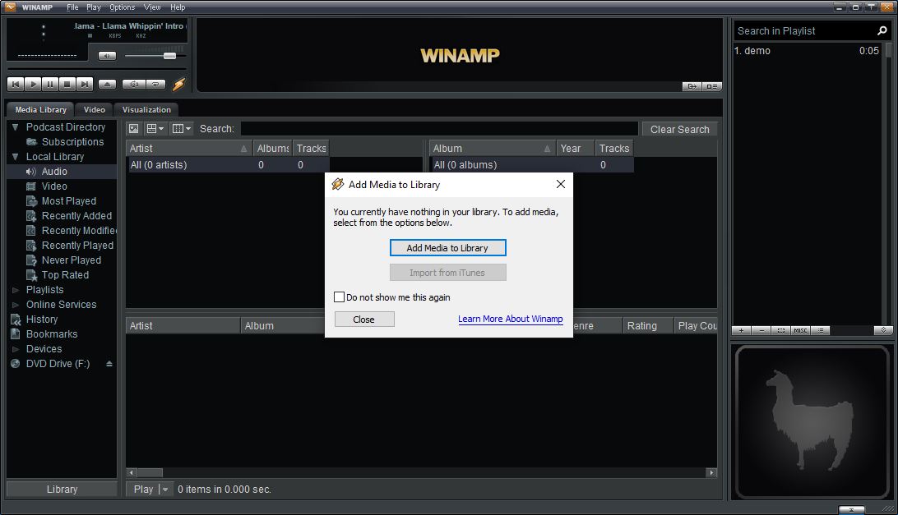
Task: Eject the DVD Drive (F:)
Action: tap(109, 364)
